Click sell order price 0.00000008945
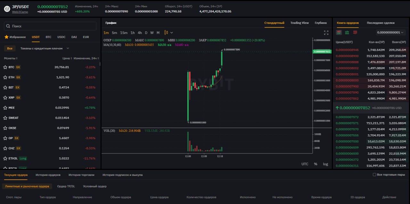410x204 pixels. pyautogui.click(x=347, y=50)
